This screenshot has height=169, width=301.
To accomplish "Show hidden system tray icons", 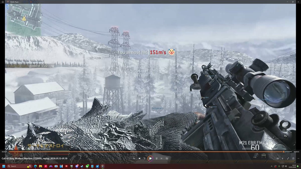I will coord(271,166).
